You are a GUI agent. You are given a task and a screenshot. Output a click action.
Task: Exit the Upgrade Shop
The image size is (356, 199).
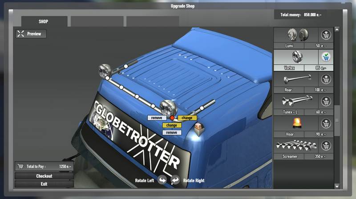[44, 184]
